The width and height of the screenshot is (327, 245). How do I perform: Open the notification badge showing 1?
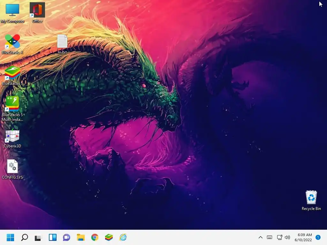318,237
